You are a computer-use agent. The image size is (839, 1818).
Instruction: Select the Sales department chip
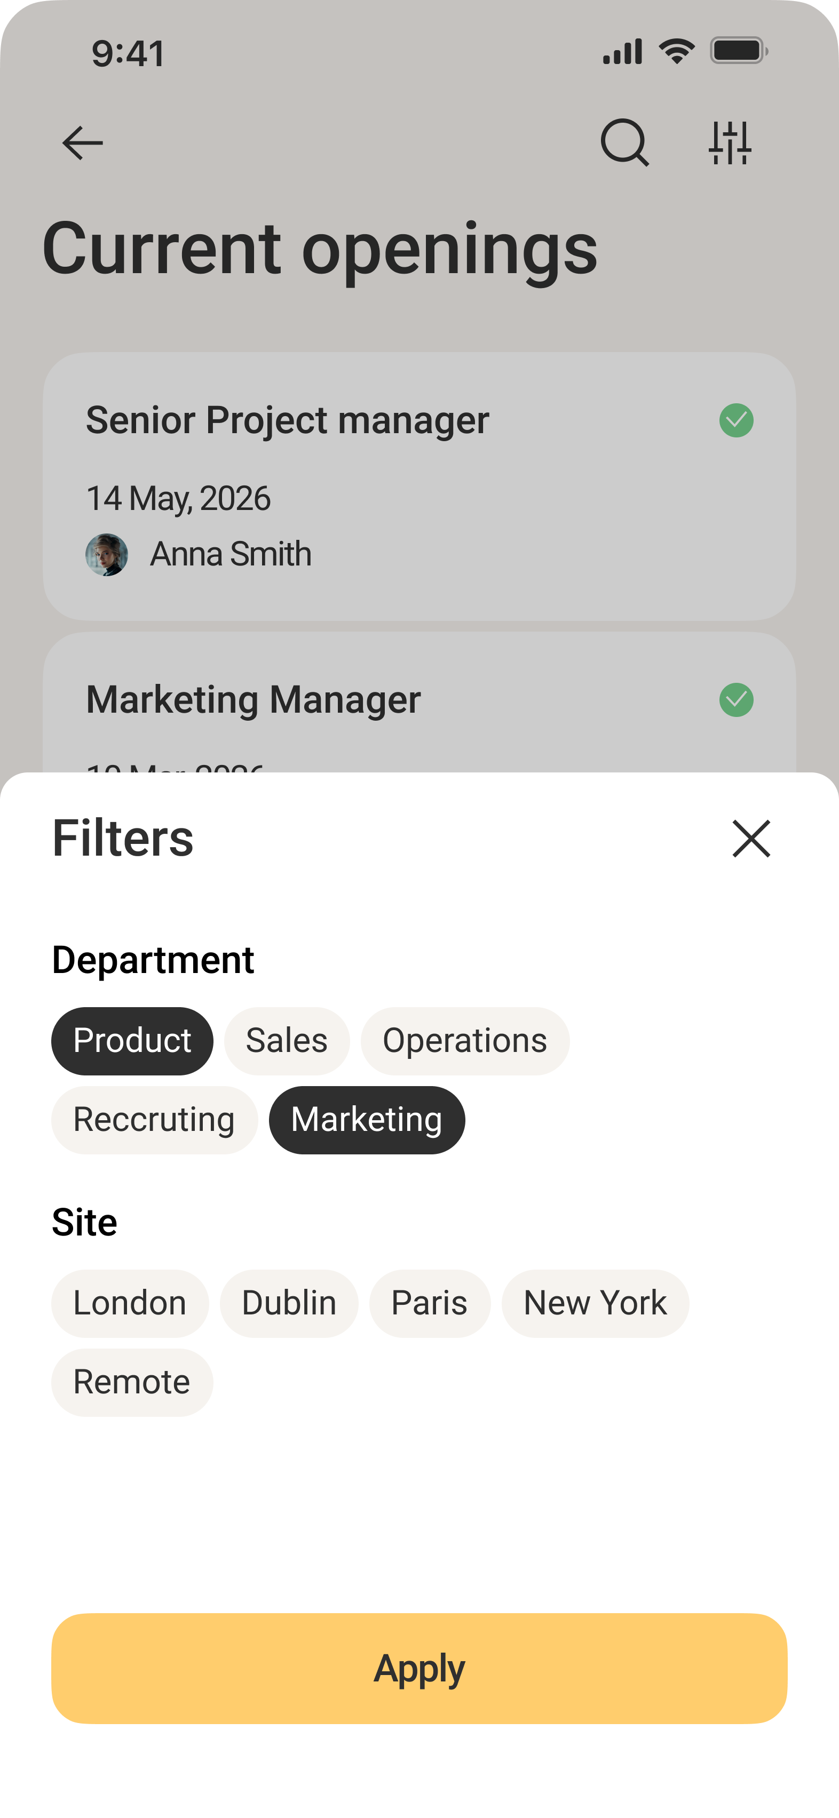coord(287,1041)
